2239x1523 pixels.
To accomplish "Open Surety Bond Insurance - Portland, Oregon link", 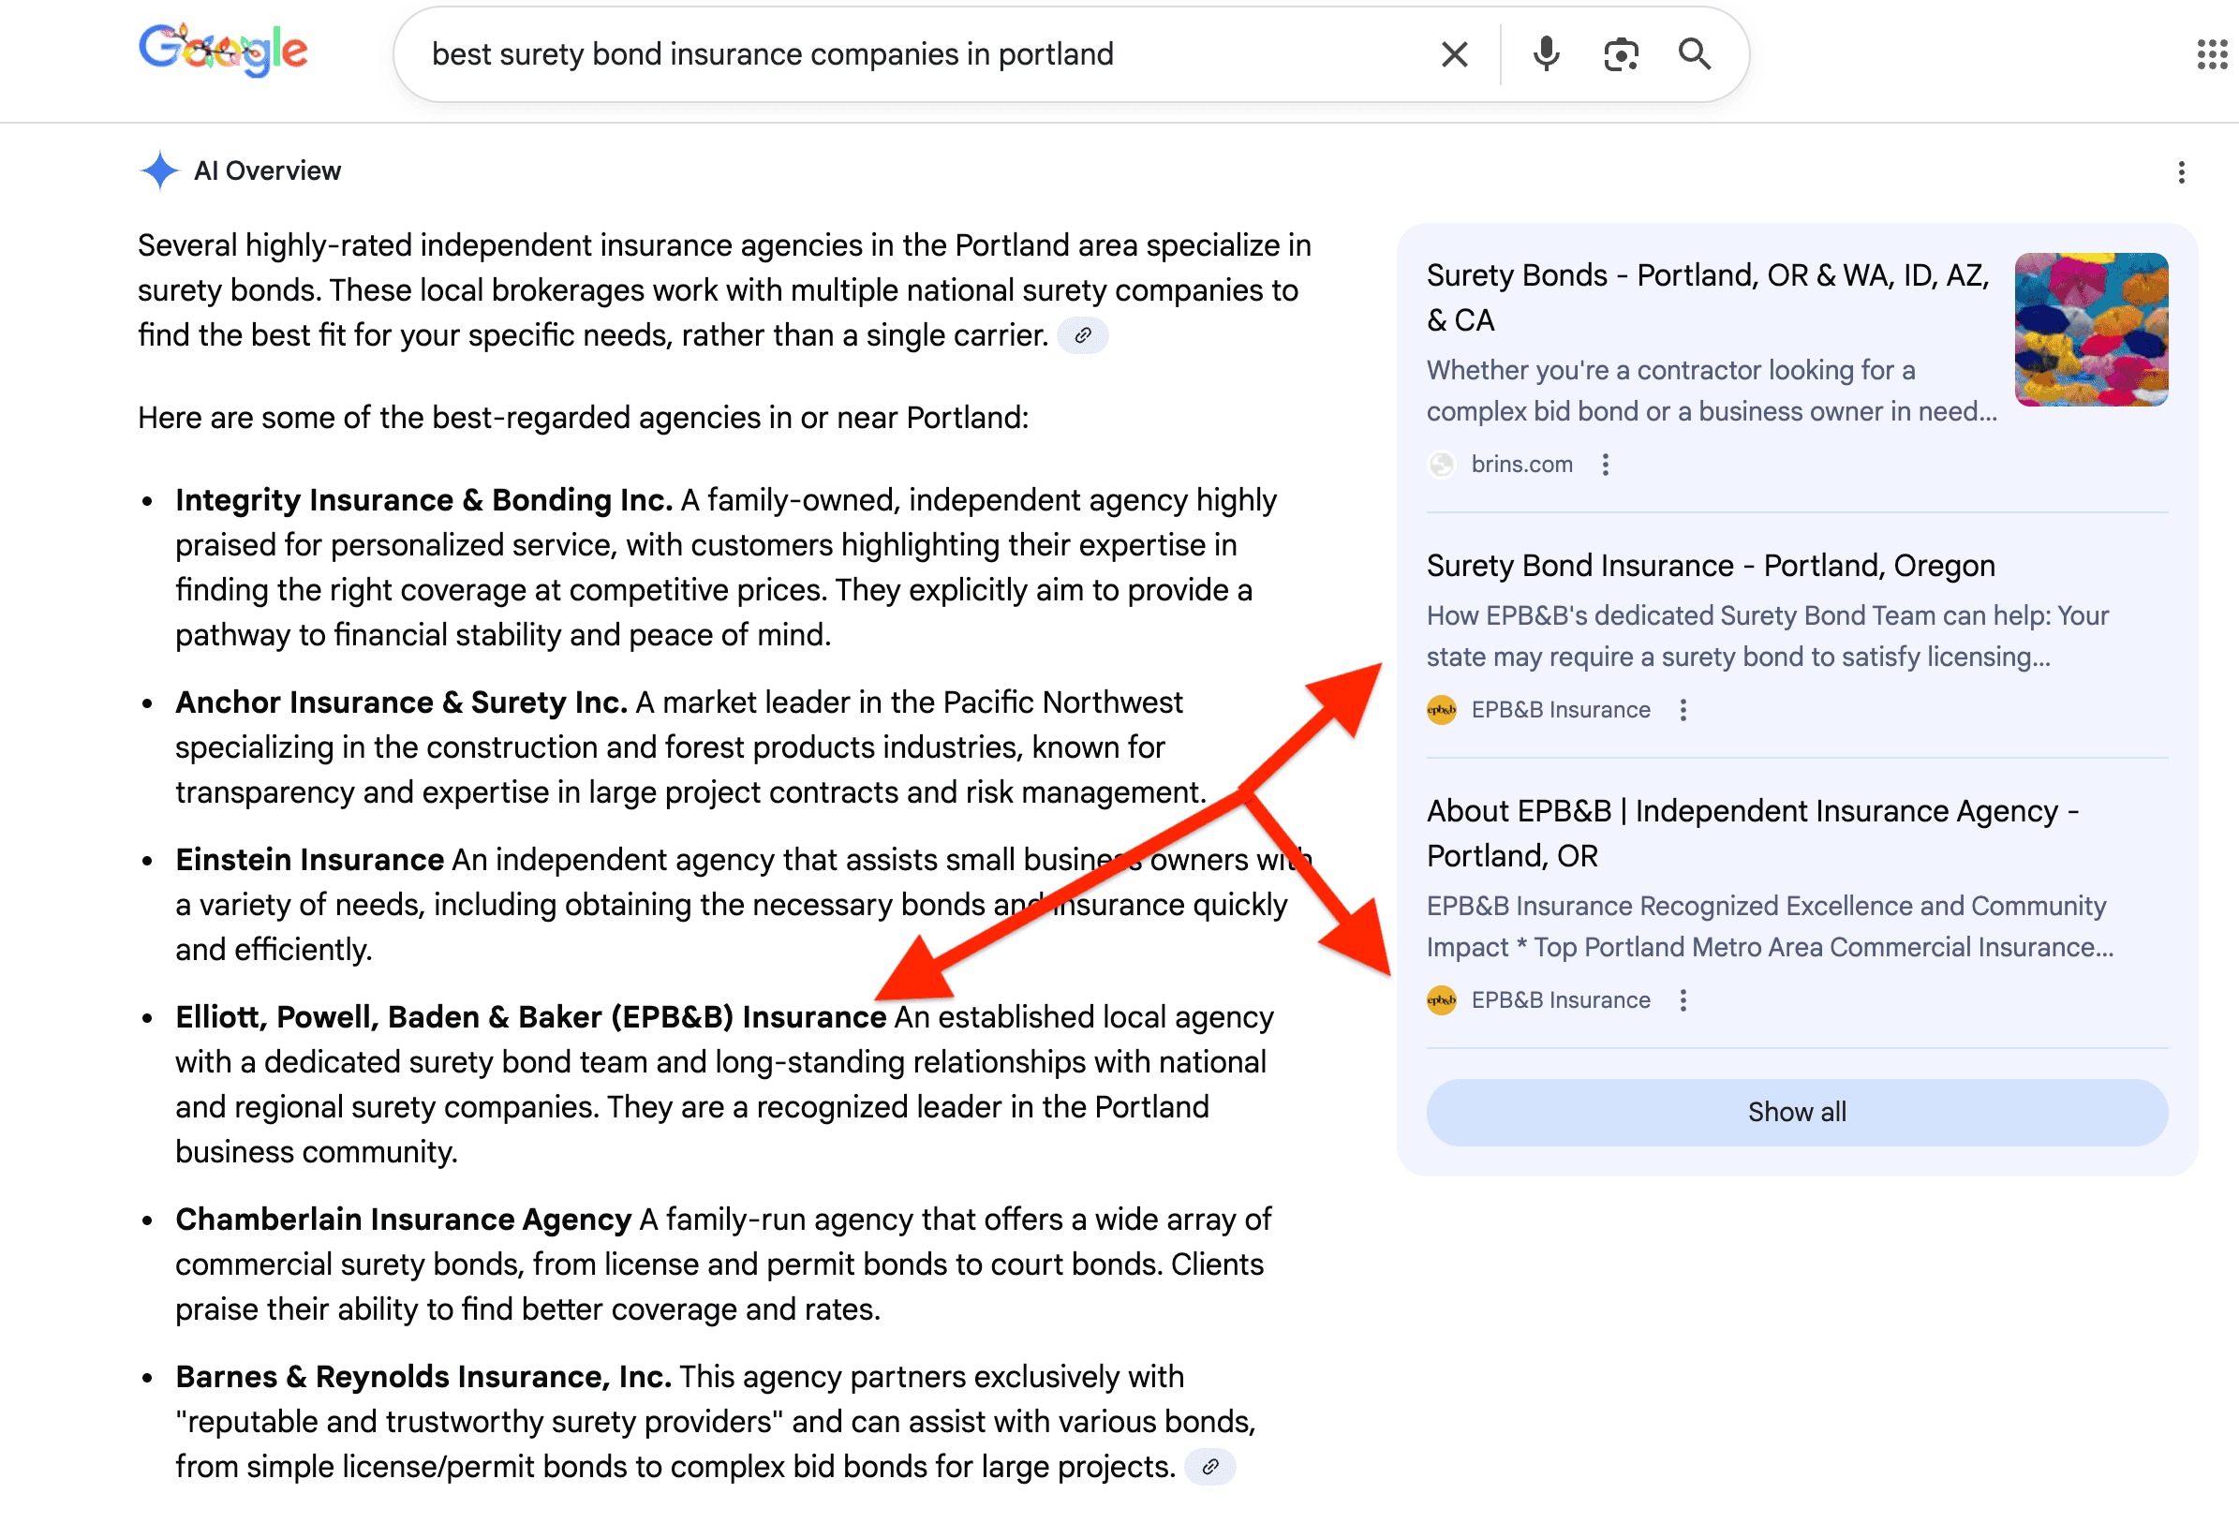I will tap(1710, 566).
